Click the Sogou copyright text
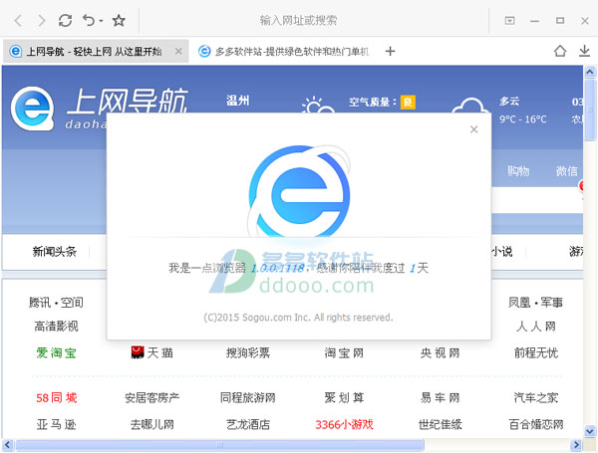The width and height of the screenshot is (598, 453). coord(298,318)
